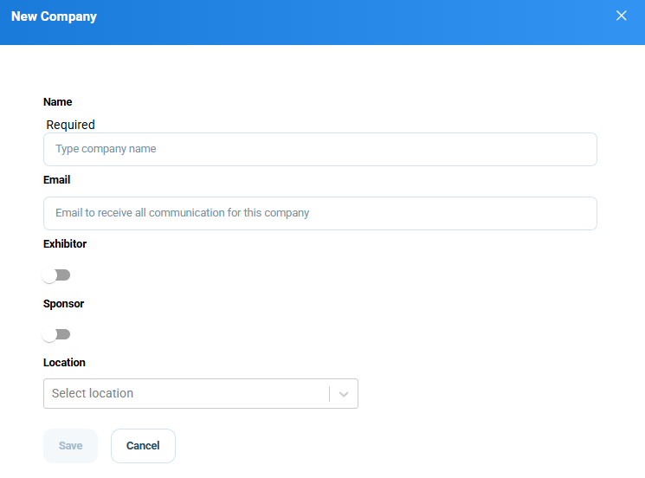Click the divider beside location chevron
This screenshot has height=478, width=645.
pos(330,394)
